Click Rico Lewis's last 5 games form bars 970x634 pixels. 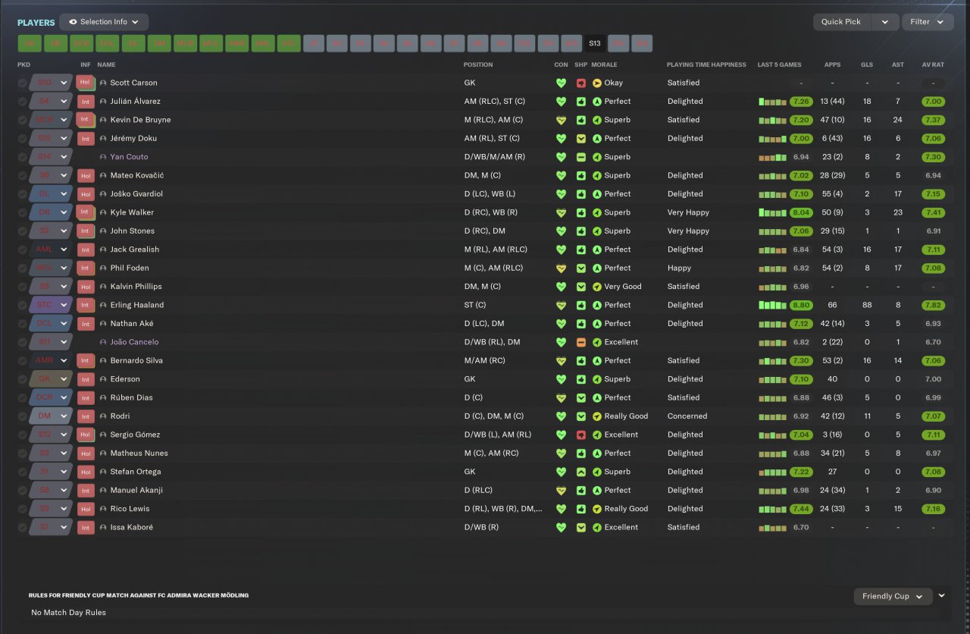click(x=772, y=509)
